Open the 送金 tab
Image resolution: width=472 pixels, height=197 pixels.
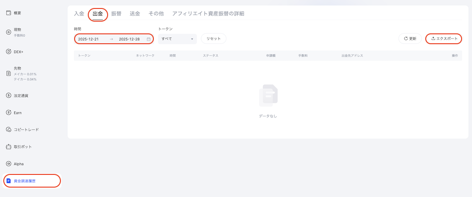click(135, 14)
